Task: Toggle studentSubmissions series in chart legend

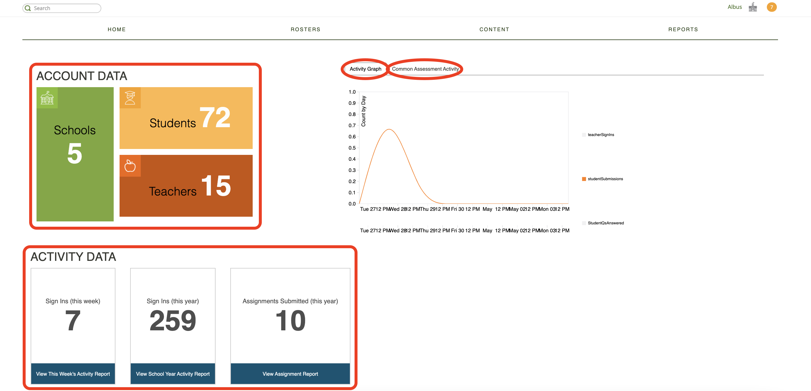Action: (605, 179)
